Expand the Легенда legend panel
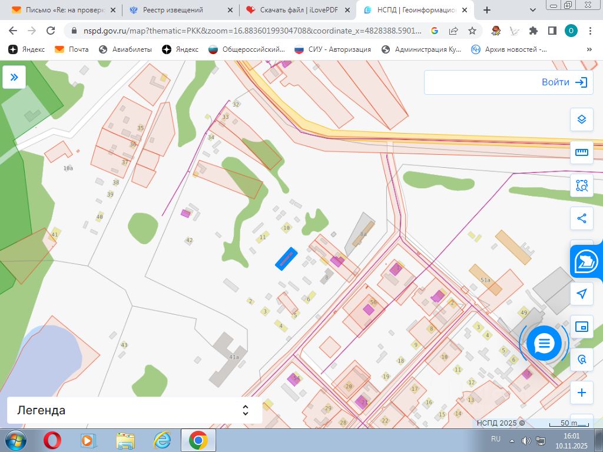This screenshot has width=603, height=452. pyautogui.click(x=135, y=410)
